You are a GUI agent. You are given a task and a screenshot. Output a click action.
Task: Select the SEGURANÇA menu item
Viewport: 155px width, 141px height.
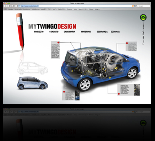[102, 32]
